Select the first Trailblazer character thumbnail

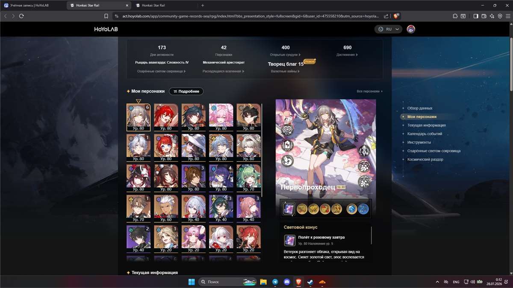[x=139, y=117]
